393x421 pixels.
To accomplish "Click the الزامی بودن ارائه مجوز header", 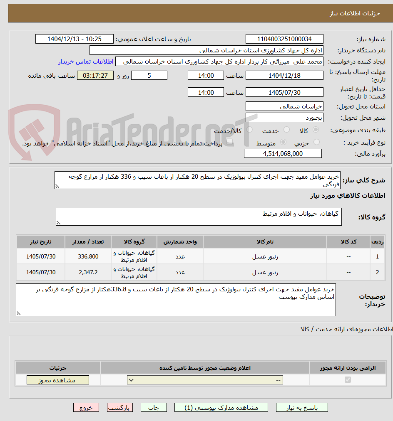I will (x=348, y=368).
